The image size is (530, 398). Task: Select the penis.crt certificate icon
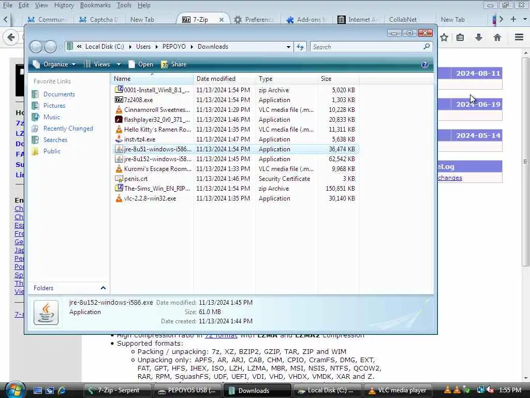119,179
